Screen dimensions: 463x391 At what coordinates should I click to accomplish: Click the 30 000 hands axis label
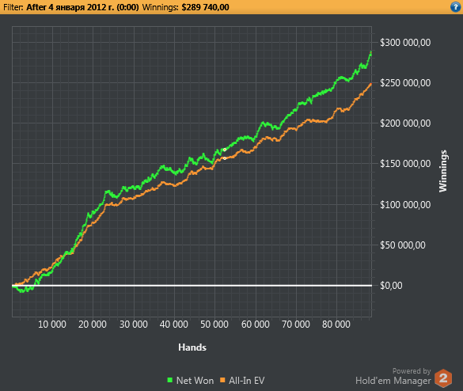pyautogui.click(x=134, y=325)
